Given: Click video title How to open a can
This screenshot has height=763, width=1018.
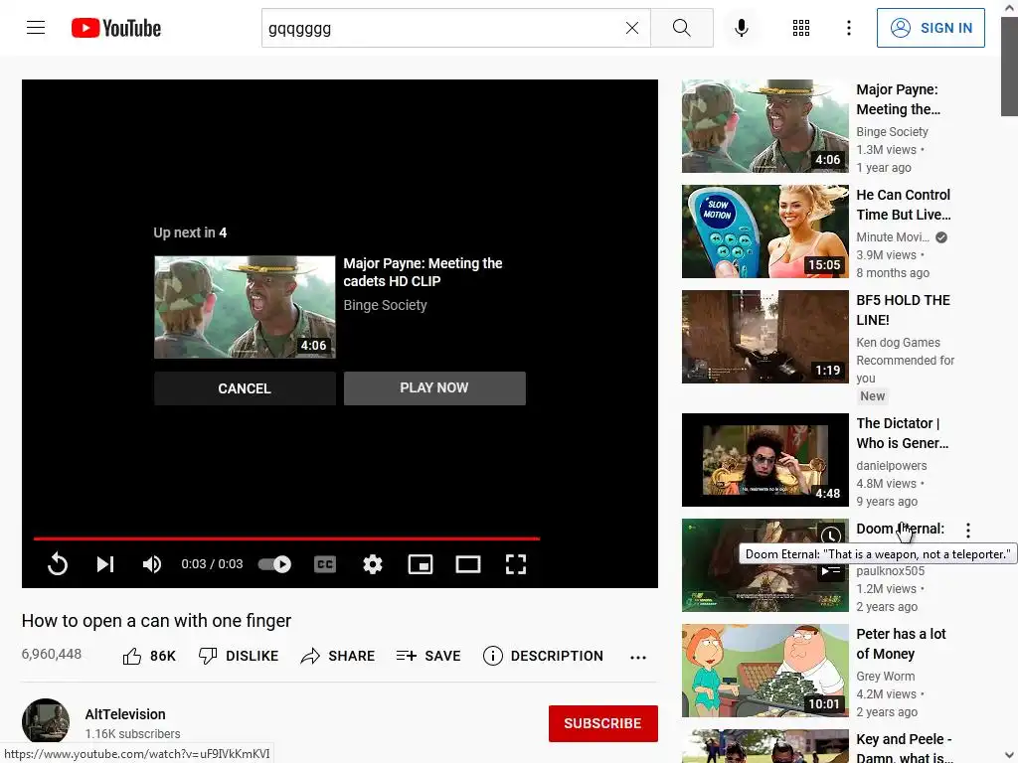Looking at the screenshot, I should 156,620.
